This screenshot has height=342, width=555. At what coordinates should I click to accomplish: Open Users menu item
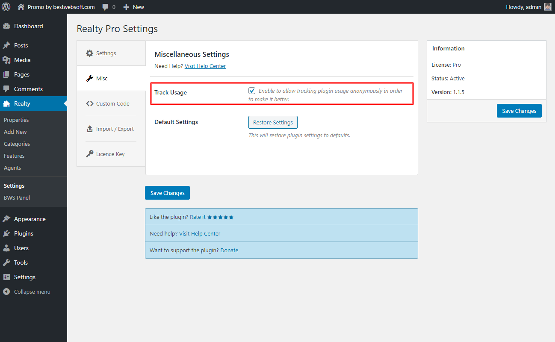(x=33, y=248)
